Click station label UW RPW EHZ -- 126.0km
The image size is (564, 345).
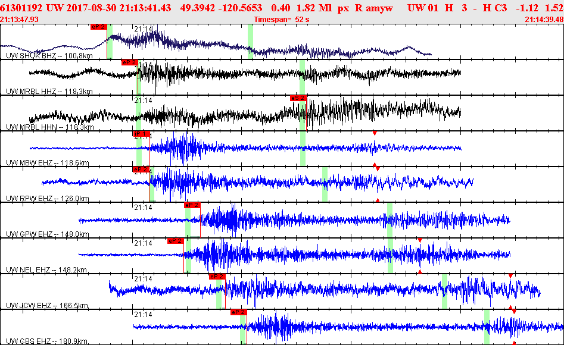48,199
